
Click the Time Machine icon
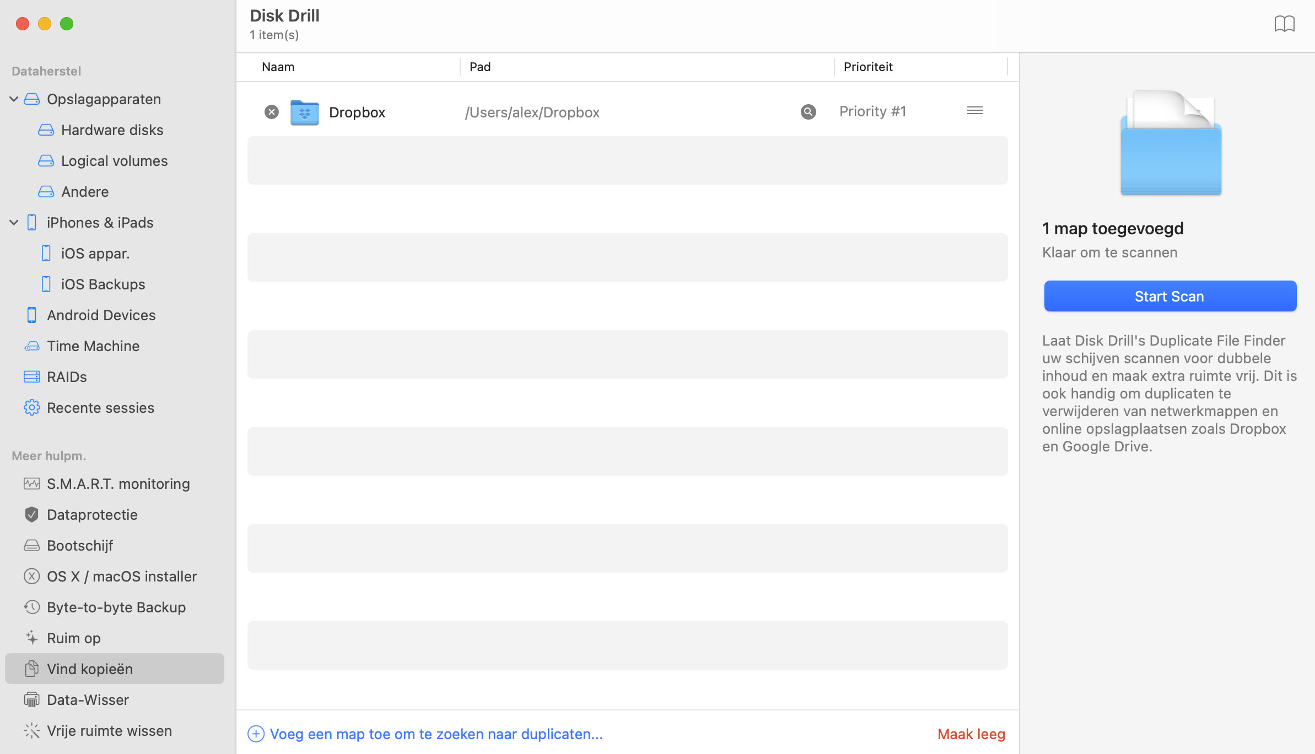(32, 346)
